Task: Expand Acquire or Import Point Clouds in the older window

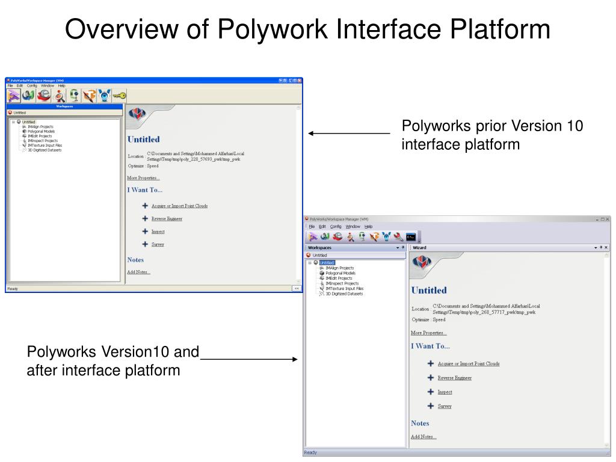Action: 145,206
